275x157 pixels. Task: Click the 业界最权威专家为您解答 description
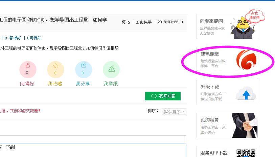pyautogui.click(x=212, y=31)
